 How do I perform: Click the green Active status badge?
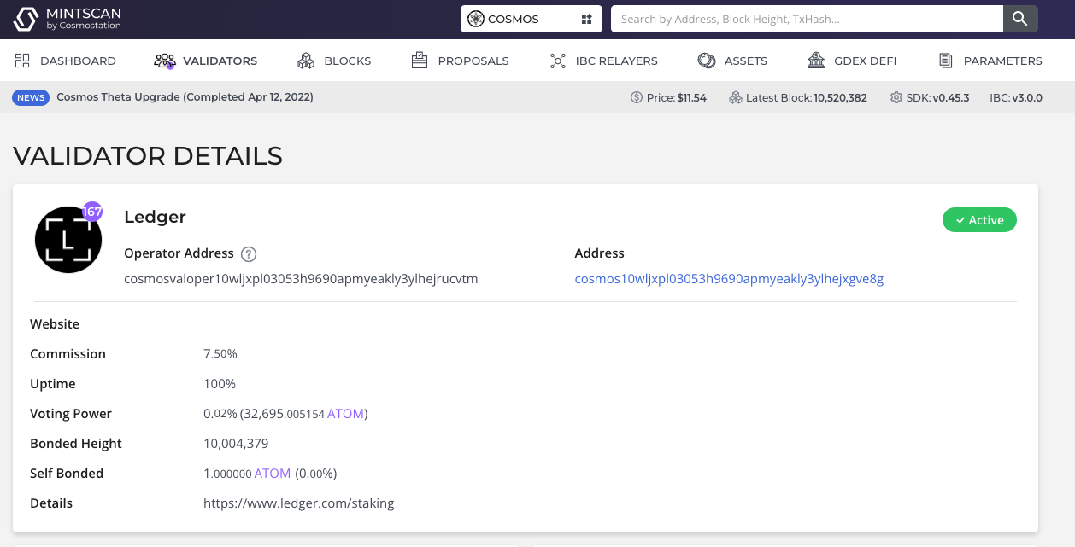pos(978,220)
